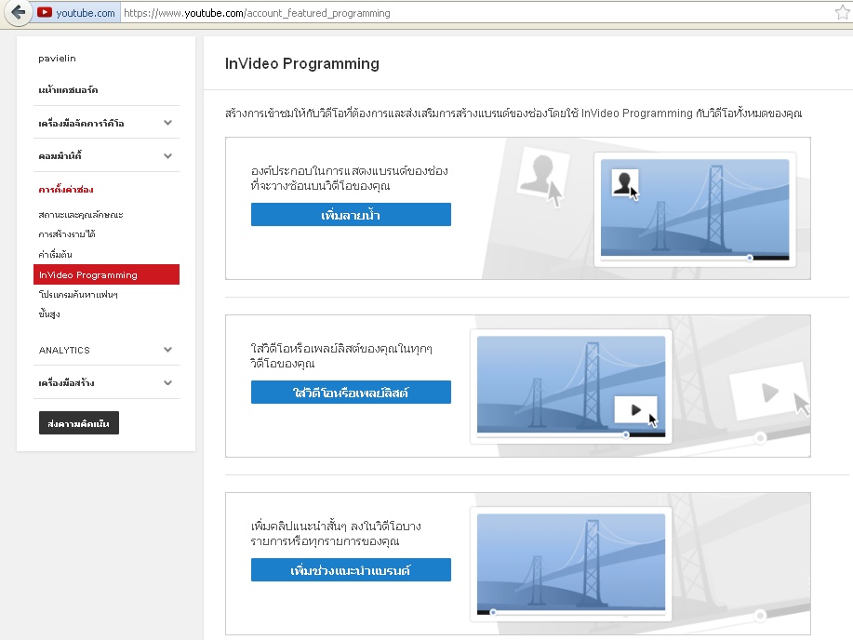Click the ใส่วิดีโอหรือเพลย์ลิสต์ button
The height and width of the screenshot is (640, 853).
pyautogui.click(x=351, y=392)
